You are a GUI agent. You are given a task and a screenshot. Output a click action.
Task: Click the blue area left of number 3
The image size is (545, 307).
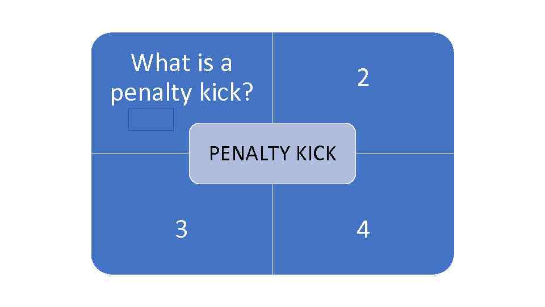coord(131,230)
